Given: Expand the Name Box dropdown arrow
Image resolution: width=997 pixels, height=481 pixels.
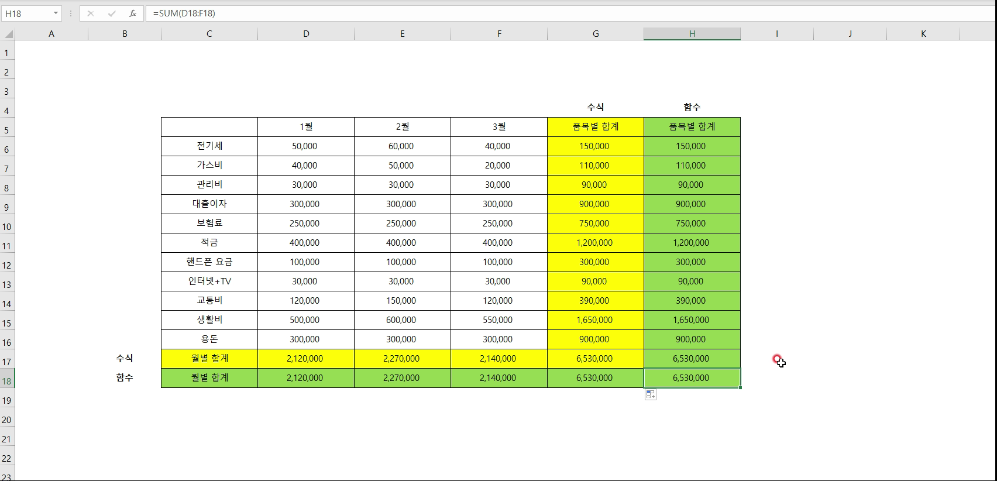Looking at the screenshot, I should click(56, 13).
